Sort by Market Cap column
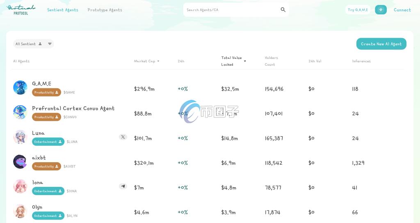The height and width of the screenshot is (223, 420). [x=146, y=61]
